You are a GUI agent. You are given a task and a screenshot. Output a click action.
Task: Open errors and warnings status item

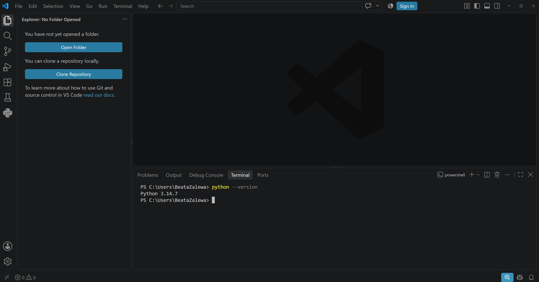tap(25, 278)
